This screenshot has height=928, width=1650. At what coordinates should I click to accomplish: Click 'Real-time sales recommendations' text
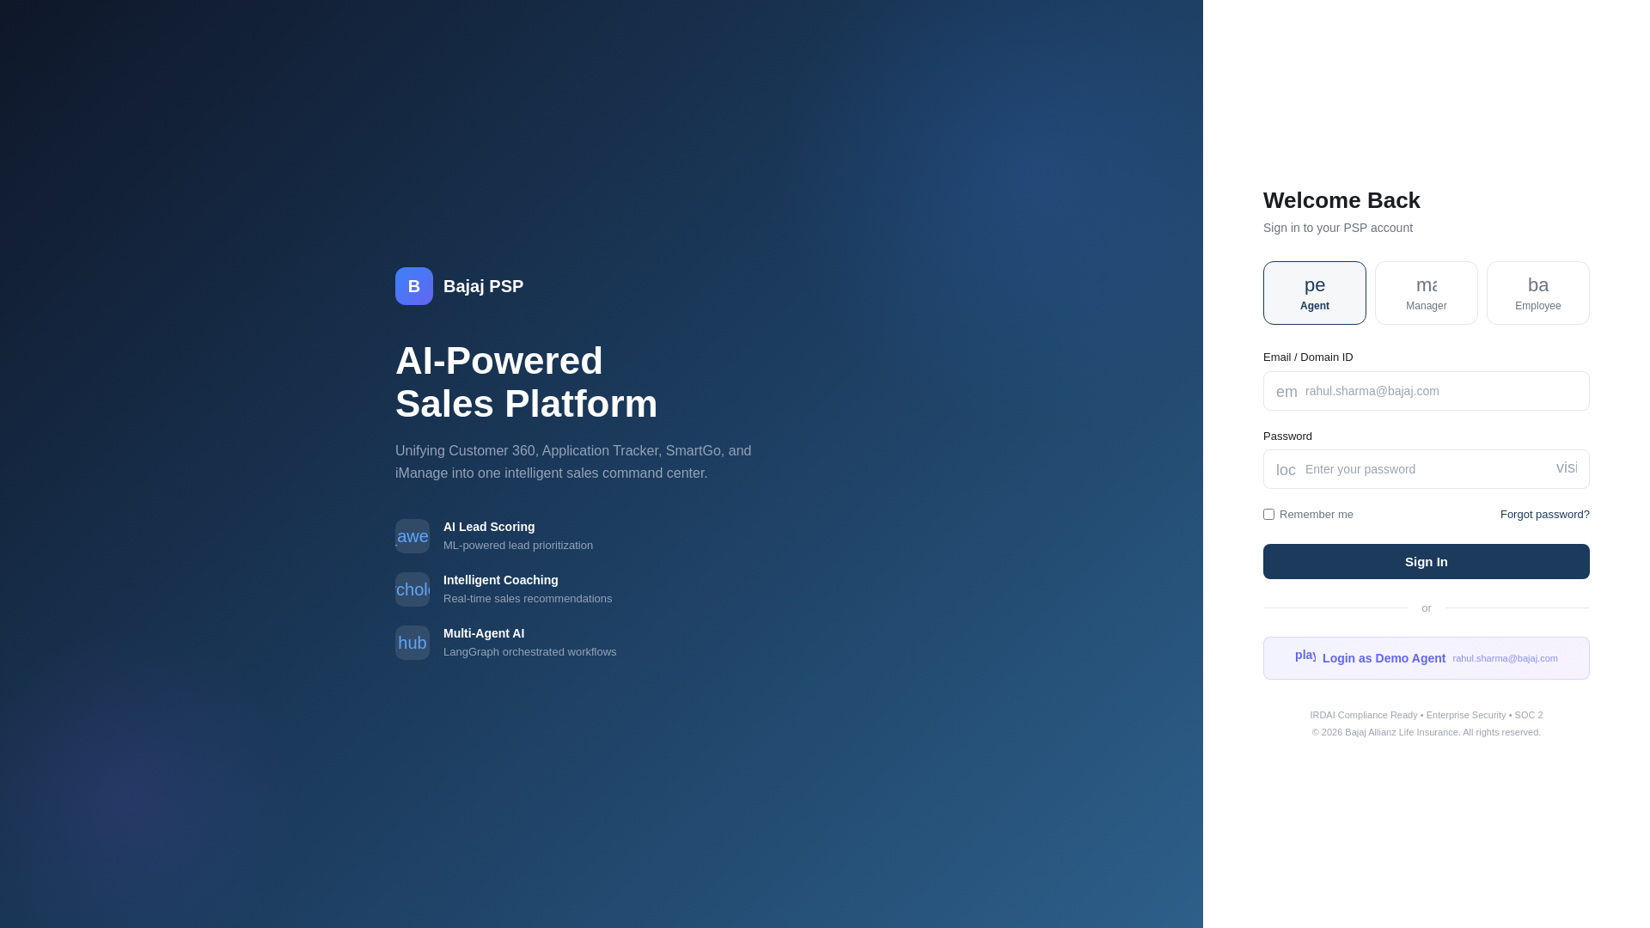click(x=528, y=599)
